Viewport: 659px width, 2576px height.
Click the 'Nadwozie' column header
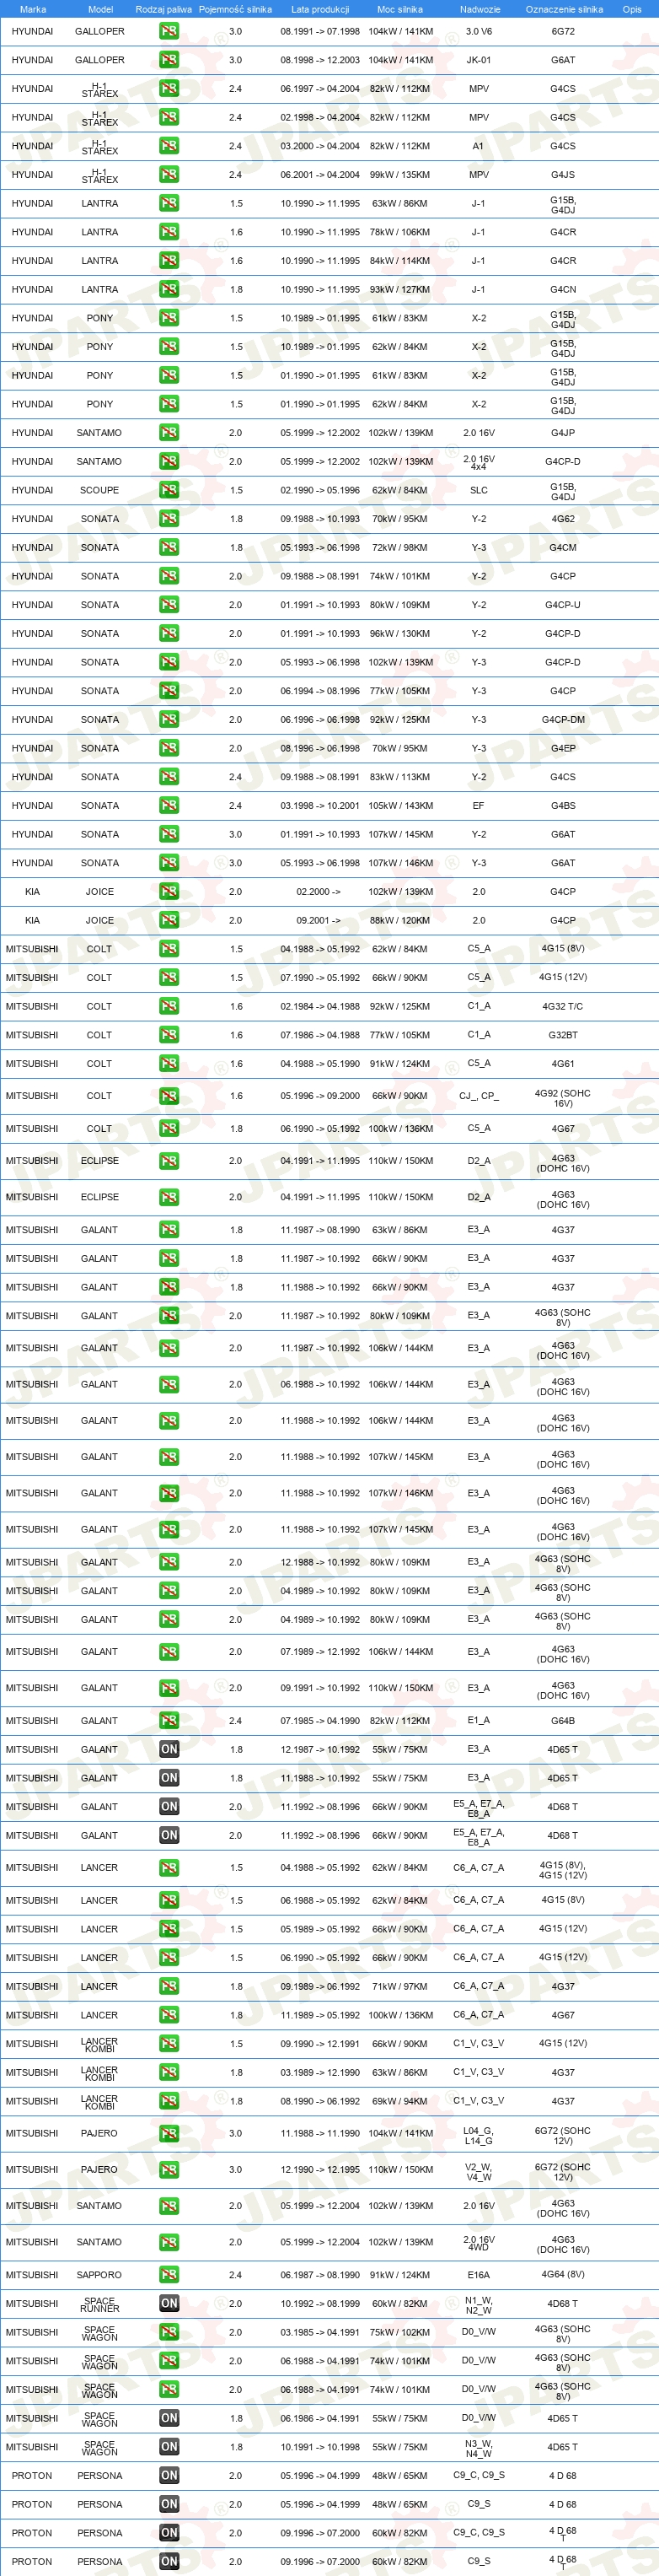pos(480,9)
